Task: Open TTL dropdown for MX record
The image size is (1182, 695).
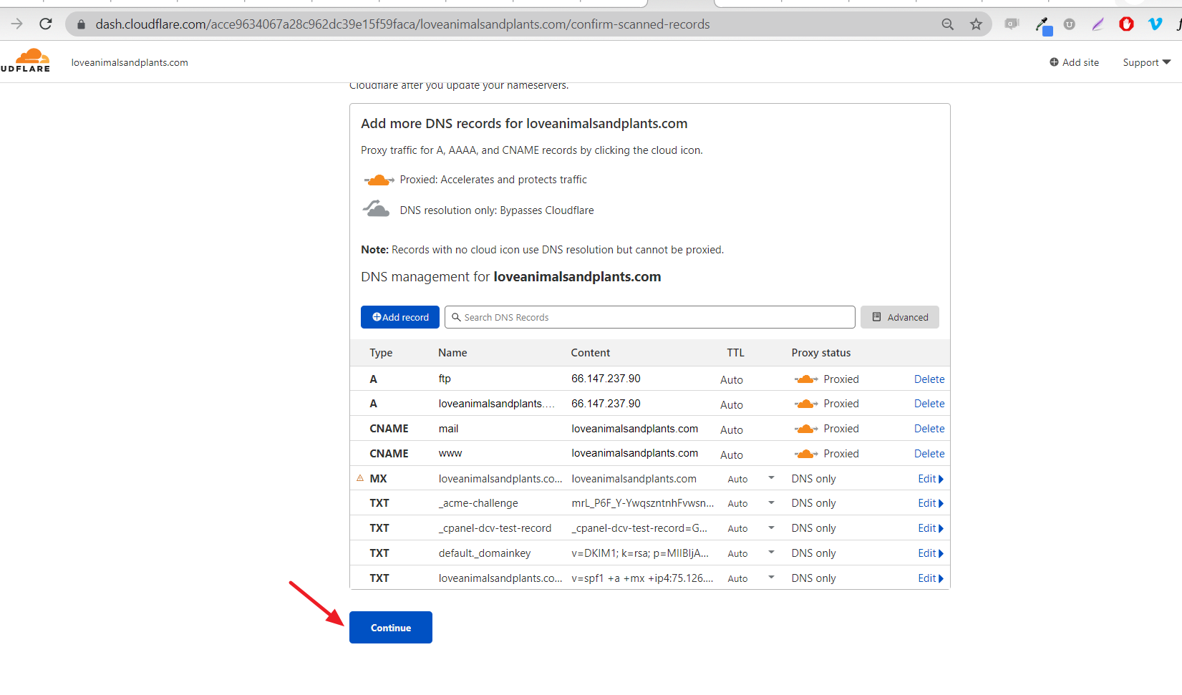Action: point(771,478)
